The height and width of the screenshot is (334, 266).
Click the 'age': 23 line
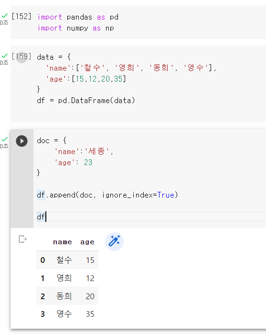74,163
